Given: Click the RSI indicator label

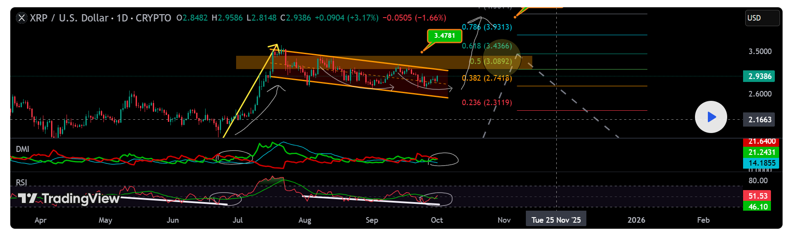Looking at the screenshot, I should [21, 182].
